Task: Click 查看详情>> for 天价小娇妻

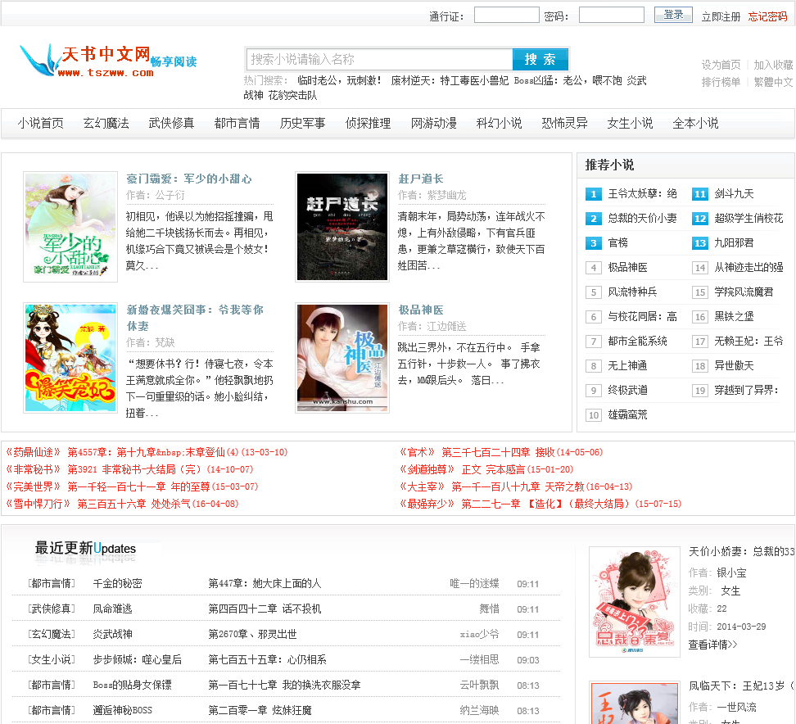Action: (712, 645)
